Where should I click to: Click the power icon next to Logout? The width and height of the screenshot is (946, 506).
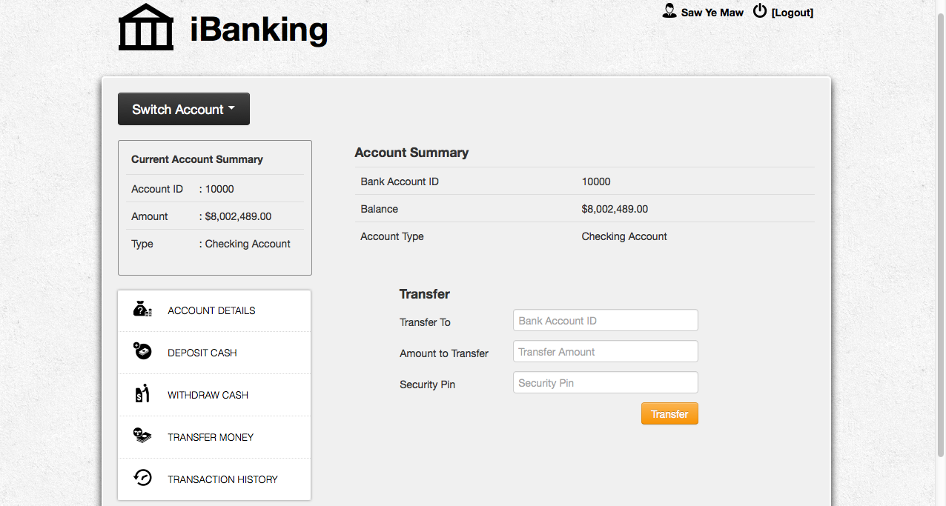pos(759,10)
